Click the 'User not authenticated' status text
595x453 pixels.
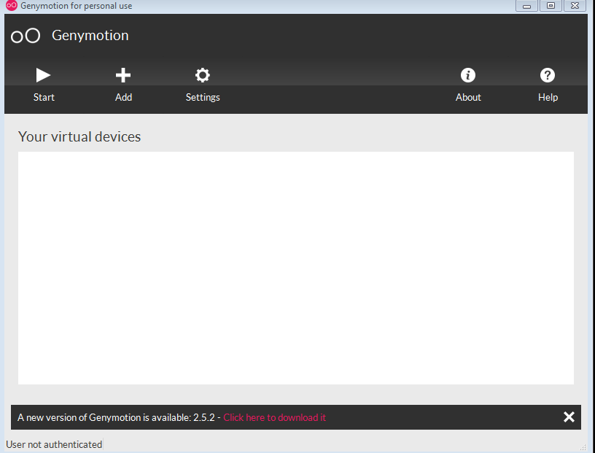54,444
